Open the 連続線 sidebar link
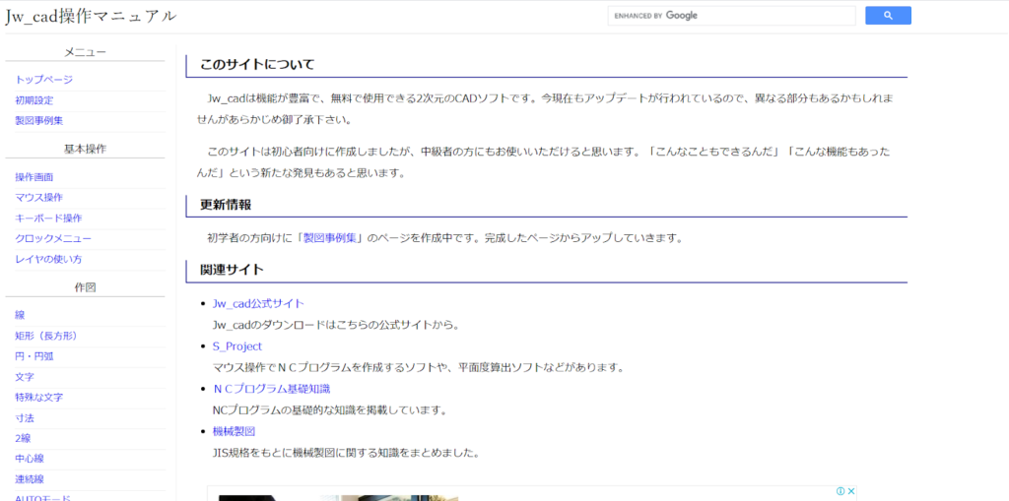Screen dimensions: 1009x501 [30, 479]
